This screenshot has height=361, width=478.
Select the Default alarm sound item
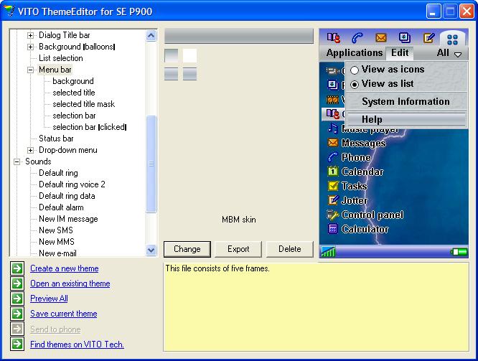click(61, 207)
